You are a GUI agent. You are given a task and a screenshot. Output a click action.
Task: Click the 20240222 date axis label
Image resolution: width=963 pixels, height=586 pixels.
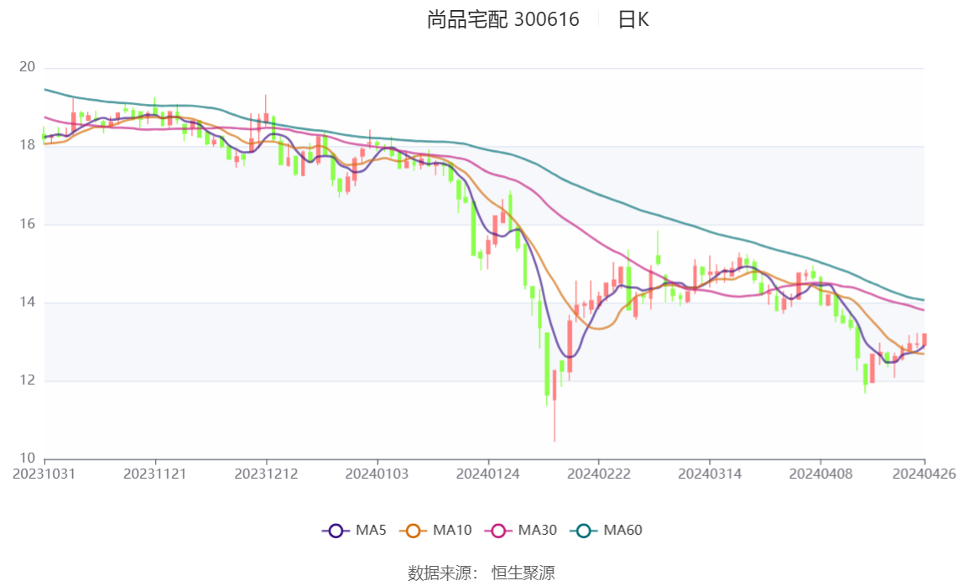[x=599, y=474]
